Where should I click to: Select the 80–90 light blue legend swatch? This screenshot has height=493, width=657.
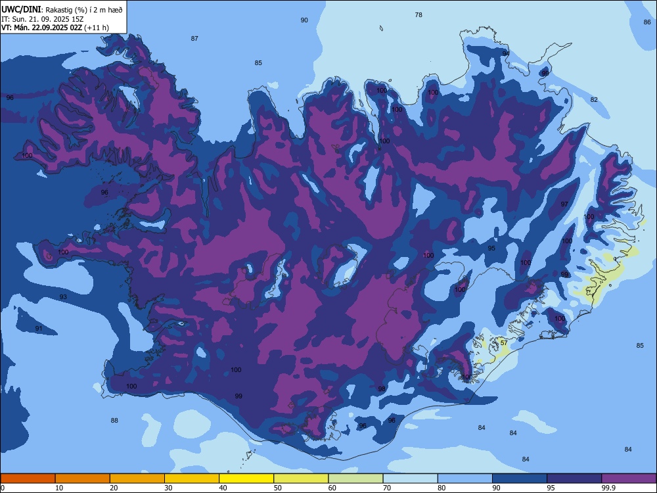pyautogui.click(x=465, y=479)
